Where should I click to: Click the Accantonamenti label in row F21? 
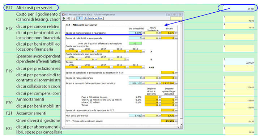[31, 113]
